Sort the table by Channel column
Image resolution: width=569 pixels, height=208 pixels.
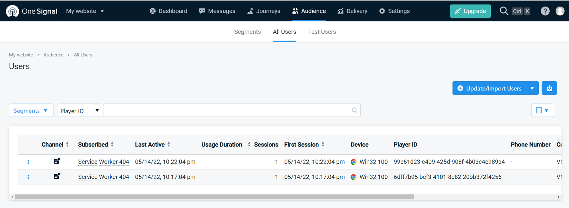(68, 144)
